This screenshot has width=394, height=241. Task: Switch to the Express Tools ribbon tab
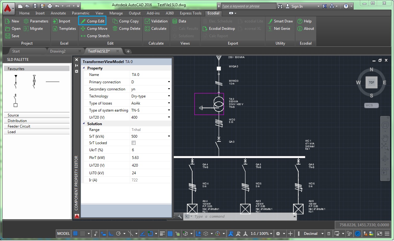tap(191, 13)
